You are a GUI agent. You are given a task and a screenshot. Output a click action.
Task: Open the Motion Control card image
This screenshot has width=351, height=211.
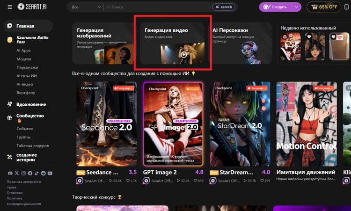(307, 124)
